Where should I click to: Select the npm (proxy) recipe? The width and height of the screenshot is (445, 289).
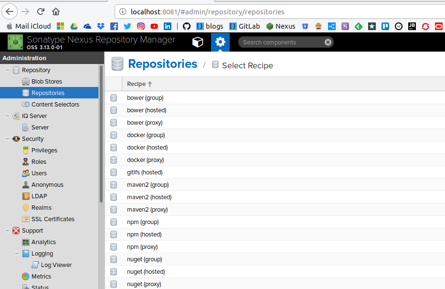275,247
